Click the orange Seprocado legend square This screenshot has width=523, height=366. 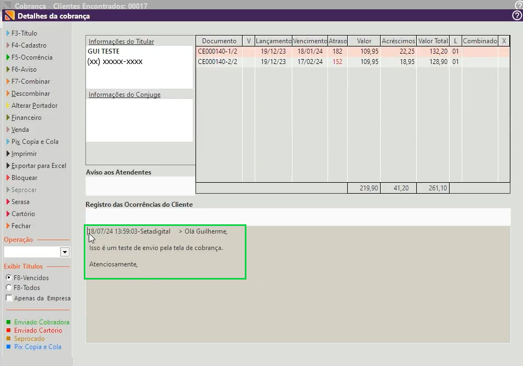pos(9,339)
